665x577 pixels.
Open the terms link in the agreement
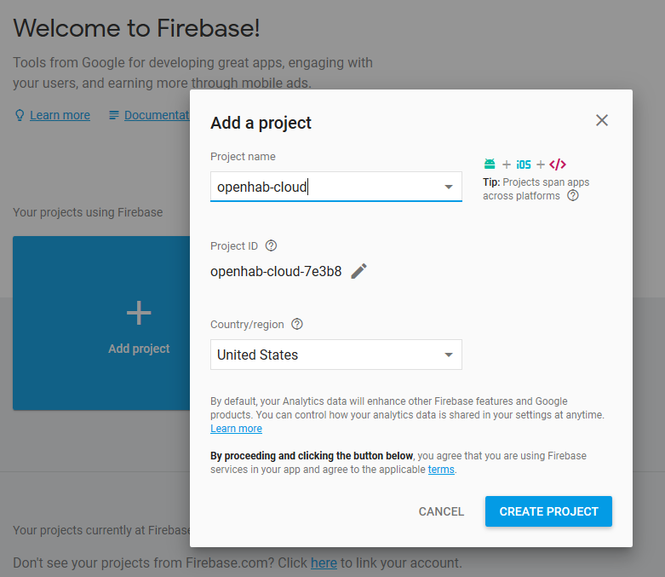click(x=441, y=470)
